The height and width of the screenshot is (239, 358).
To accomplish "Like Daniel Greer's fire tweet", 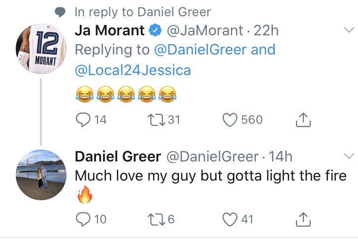I will coord(230,219).
